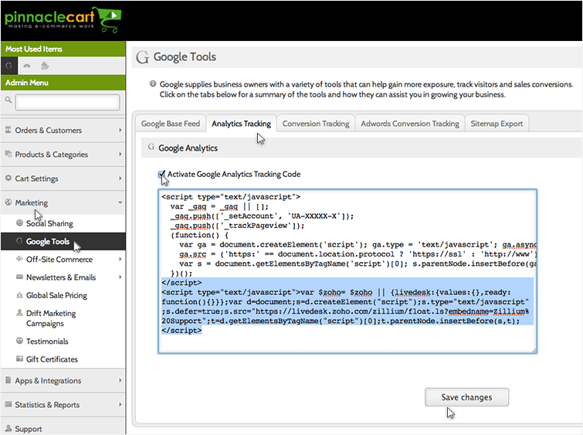Open the Apps & Integrations menu
This screenshot has height=435, width=583.
[63, 381]
